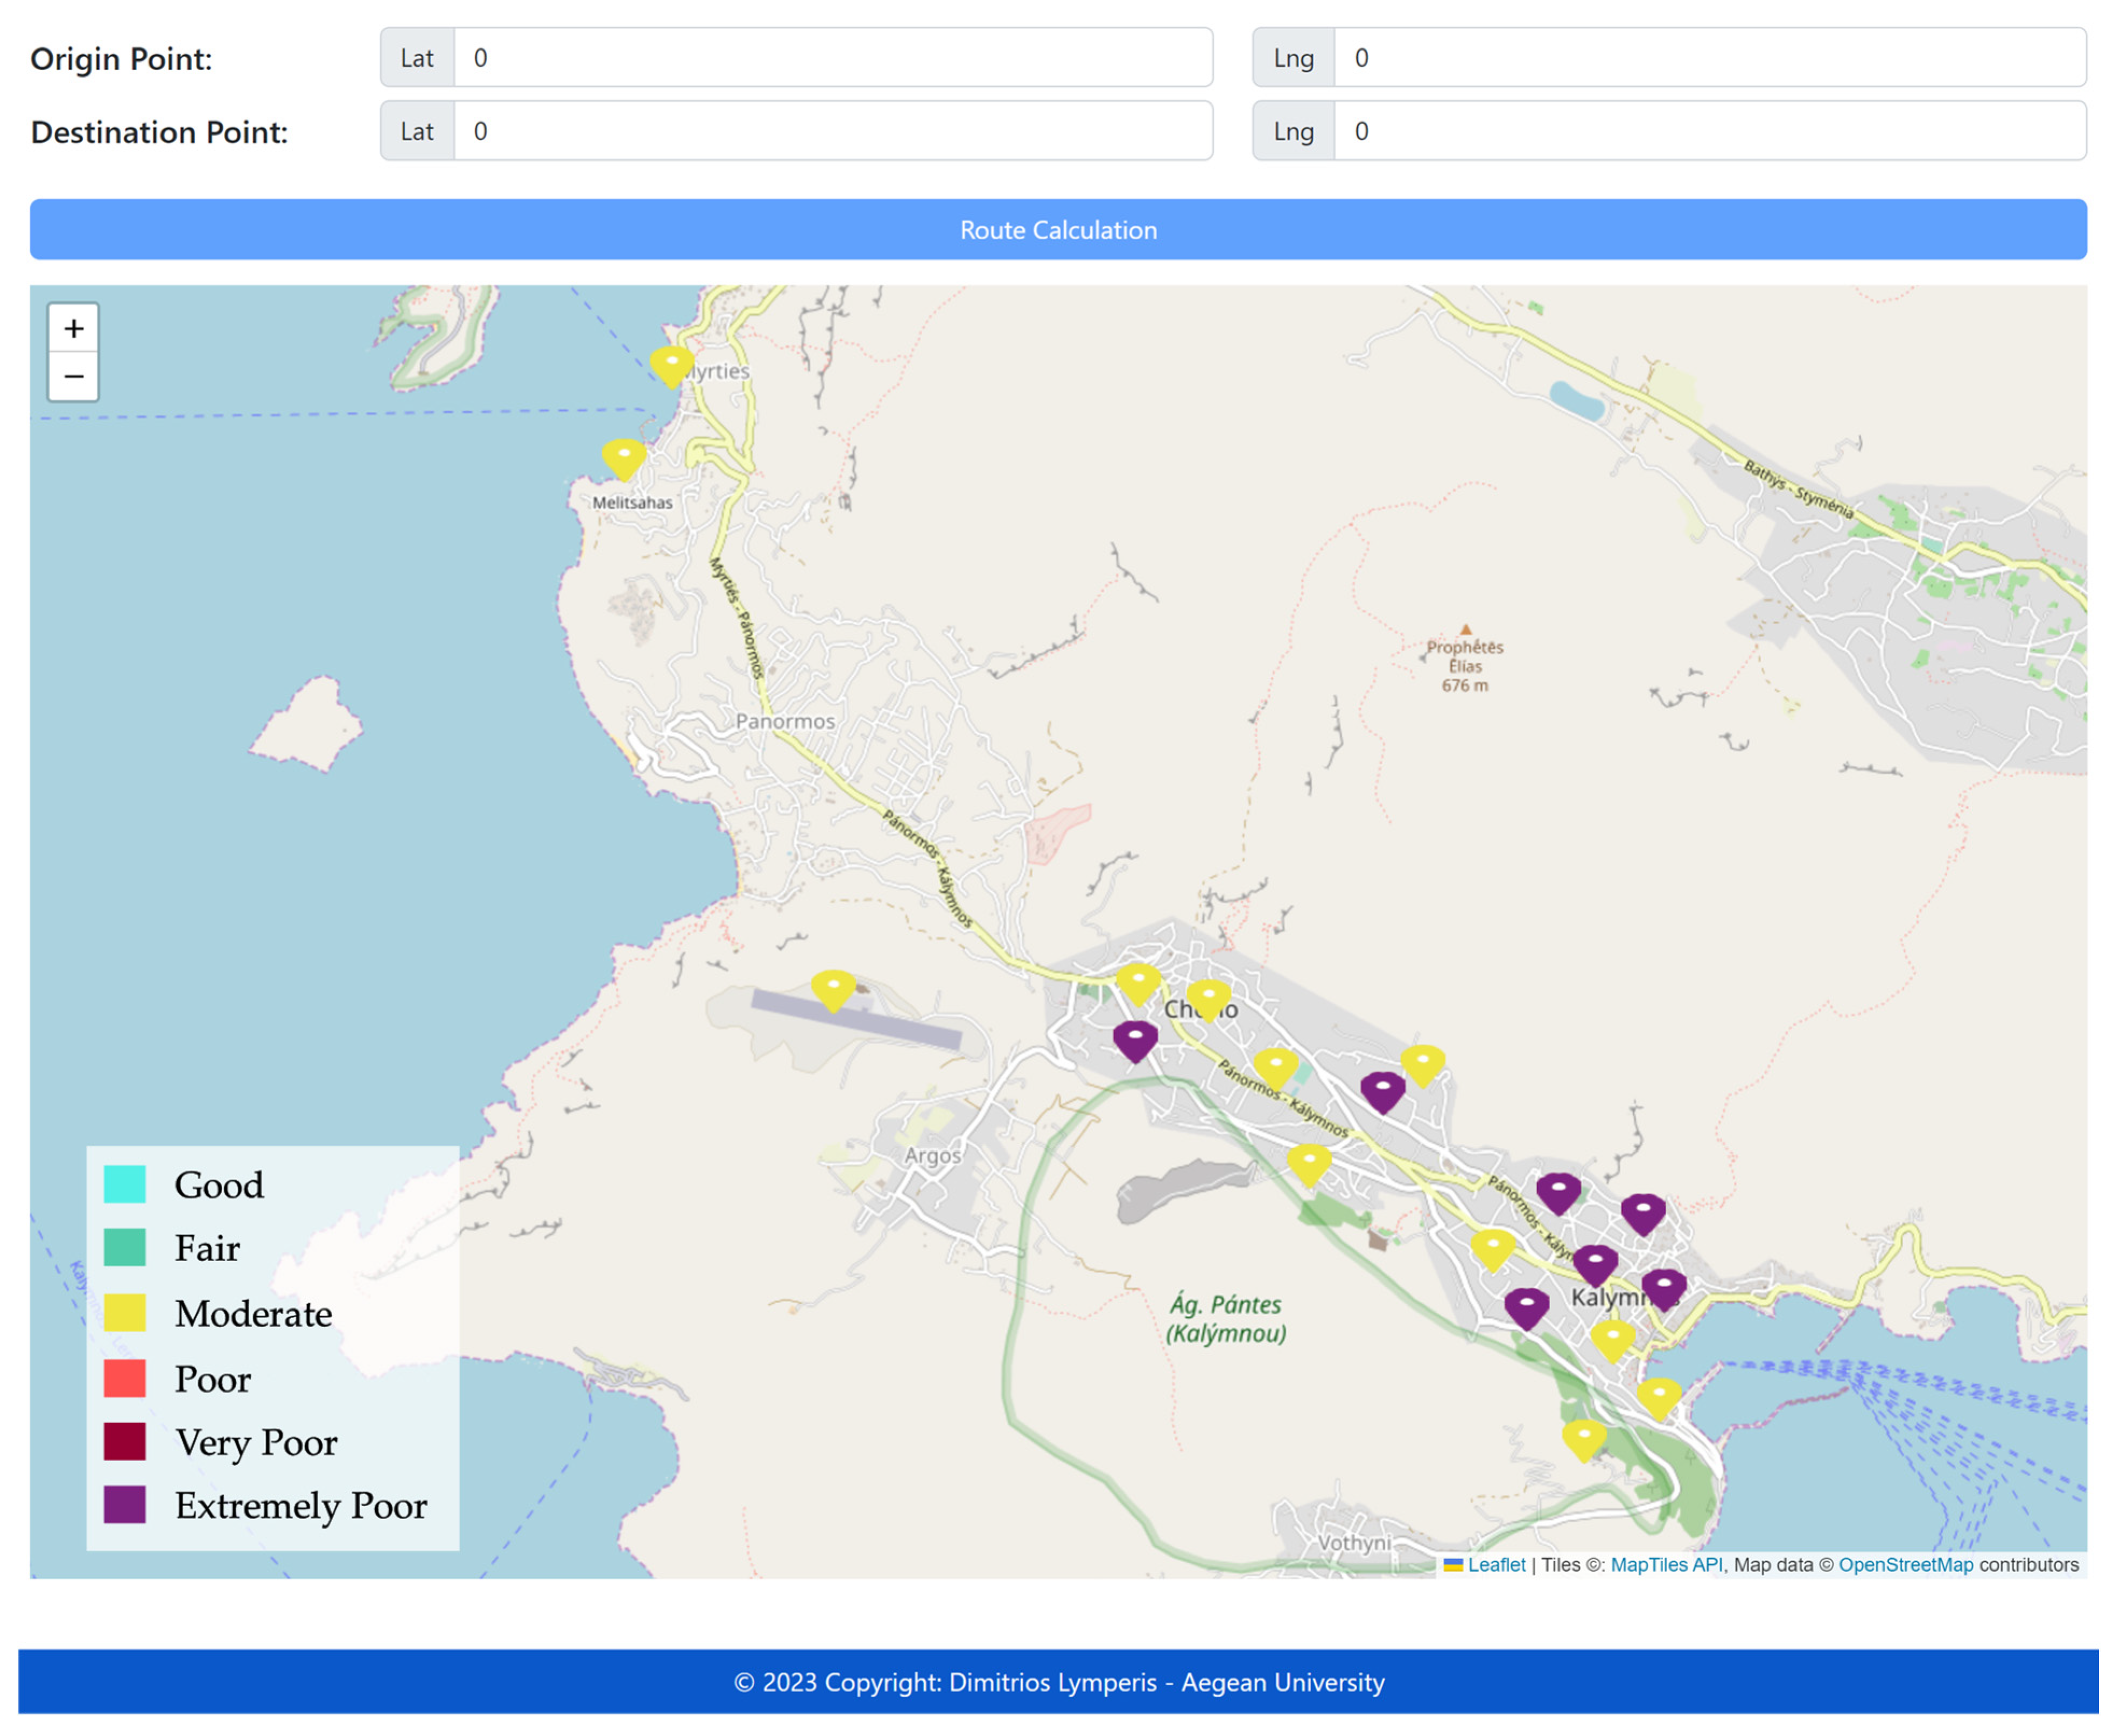Open the Leaflet attribution link
Screen dimensions: 2113x1736
pos(1496,1565)
